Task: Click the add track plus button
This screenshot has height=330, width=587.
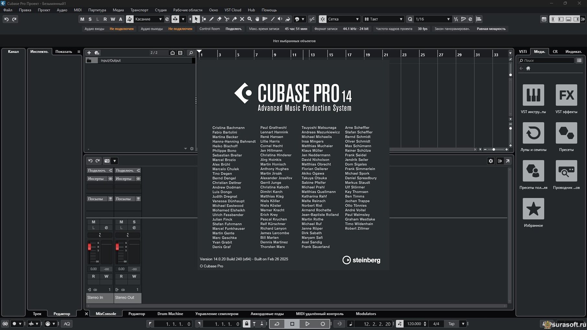Action: pos(89,52)
